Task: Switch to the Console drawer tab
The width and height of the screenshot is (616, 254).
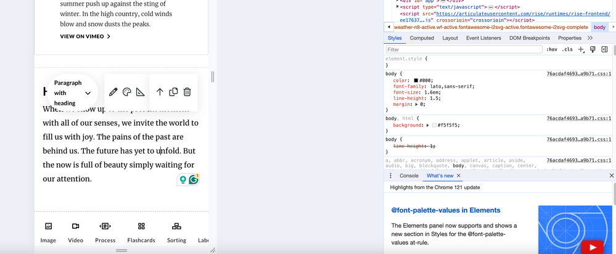Action: pos(409,176)
